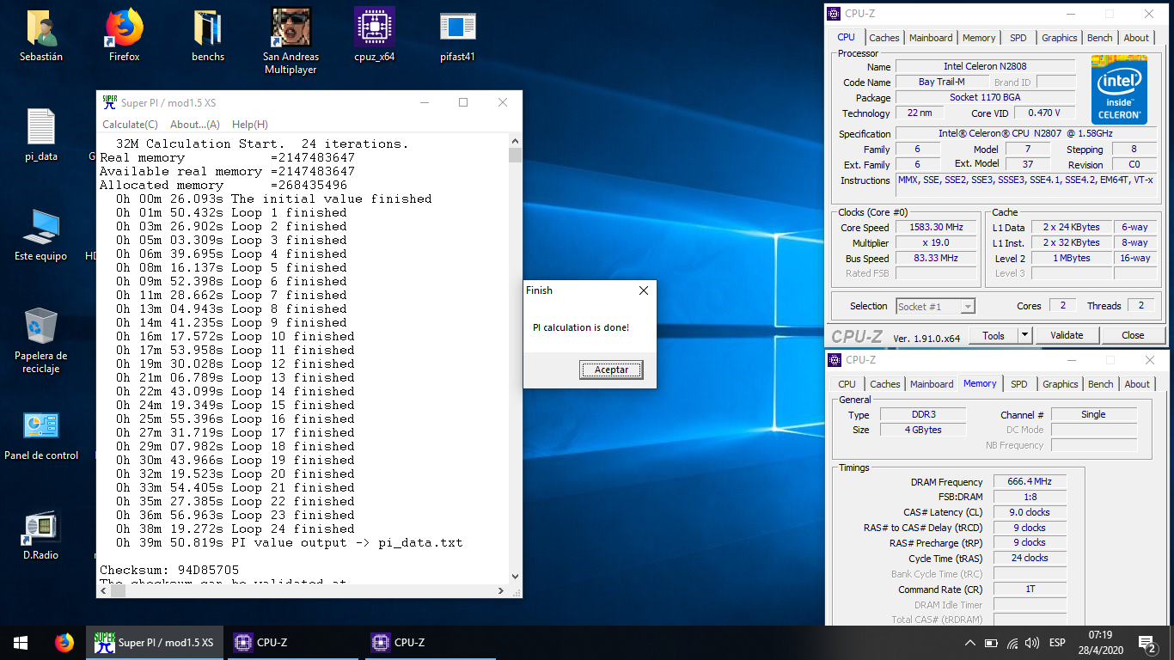Open the Este equipo desktop icon
Image resolution: width=1174 pixels, height=660 pixels.
click(x=41, y=235)
